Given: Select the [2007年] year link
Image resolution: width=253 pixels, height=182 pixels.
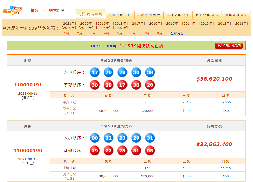Looking at the screenshot, I should coord(120,28).
